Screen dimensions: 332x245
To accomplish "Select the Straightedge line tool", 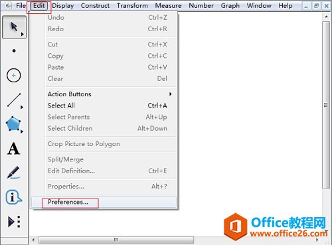I will coord(14,100).
